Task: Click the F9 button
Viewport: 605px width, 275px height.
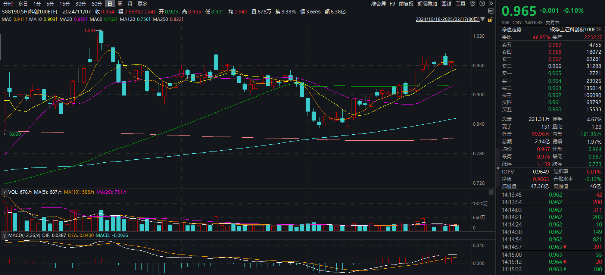Action: pos(392,4)
